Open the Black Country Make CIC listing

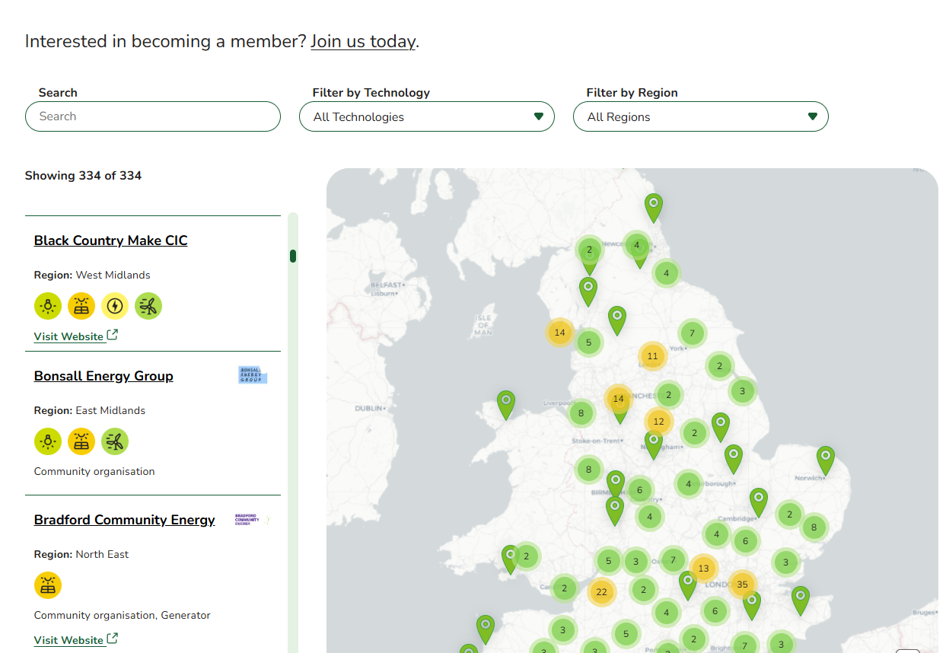(x=110, y=240)
